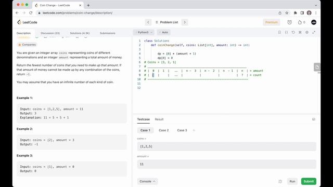Switch to the Description tab
Viewport: 333px width, 187px height.
(x=23, y=33)
